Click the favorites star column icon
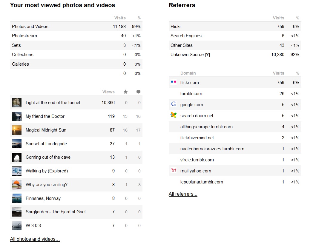The width and height of the screenshot is (313, 247). pyautogui.click(x=125, y=92)
